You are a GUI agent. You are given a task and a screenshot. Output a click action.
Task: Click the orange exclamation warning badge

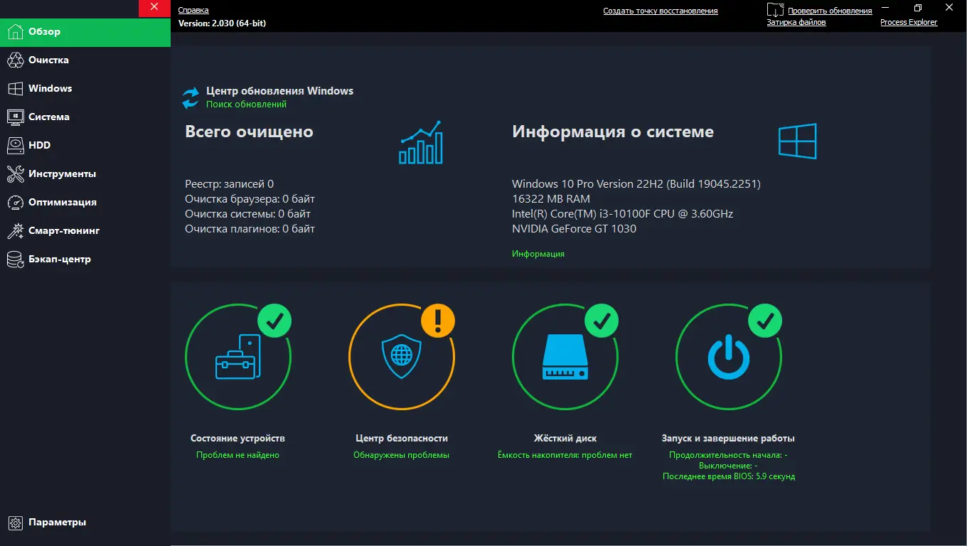click(438, 321)
